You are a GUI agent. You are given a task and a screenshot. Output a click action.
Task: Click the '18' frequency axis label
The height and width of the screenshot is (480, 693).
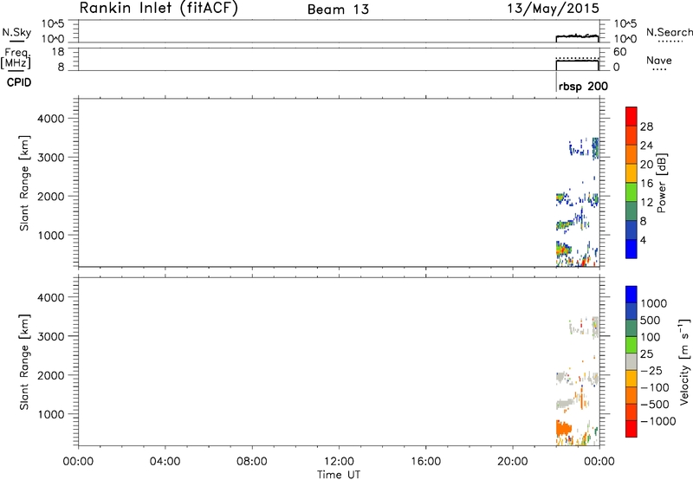click(x=58, y=52)
